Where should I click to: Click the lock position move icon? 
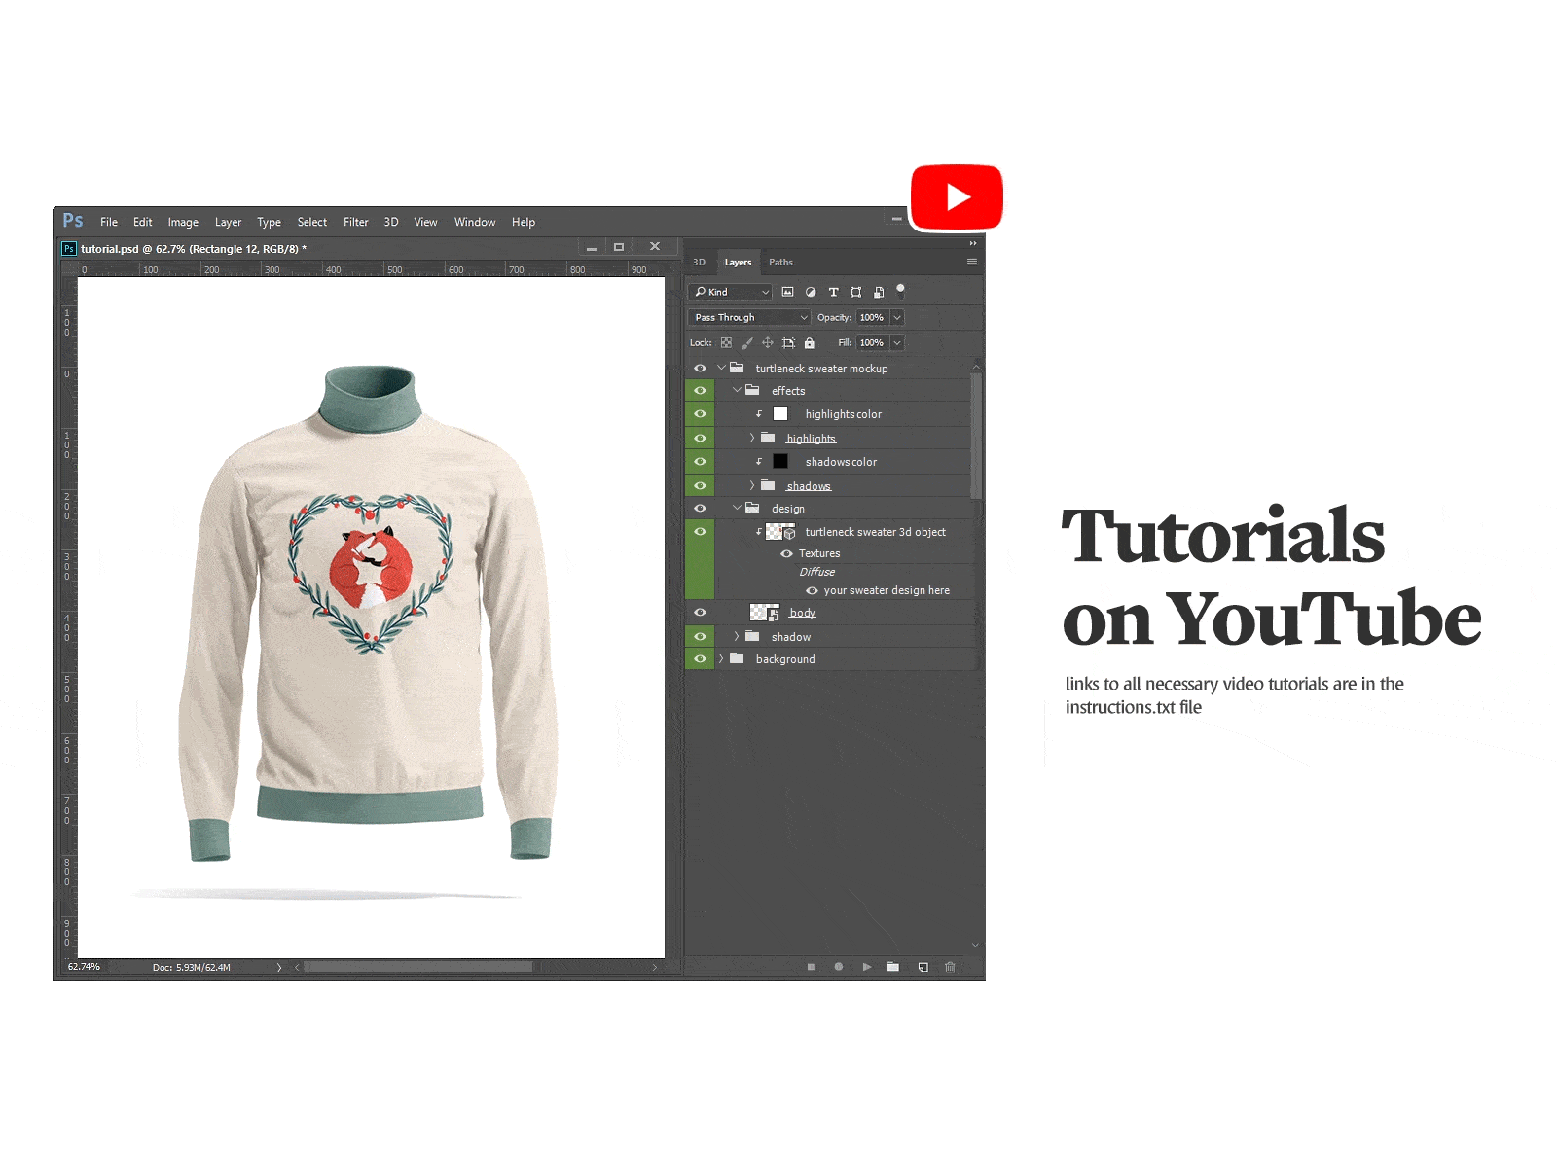pyautogui.click(x=768, y=343)
